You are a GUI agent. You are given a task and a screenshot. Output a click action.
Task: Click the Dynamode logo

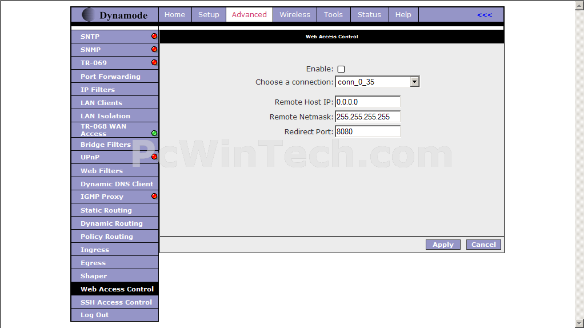tap(115, 15)
